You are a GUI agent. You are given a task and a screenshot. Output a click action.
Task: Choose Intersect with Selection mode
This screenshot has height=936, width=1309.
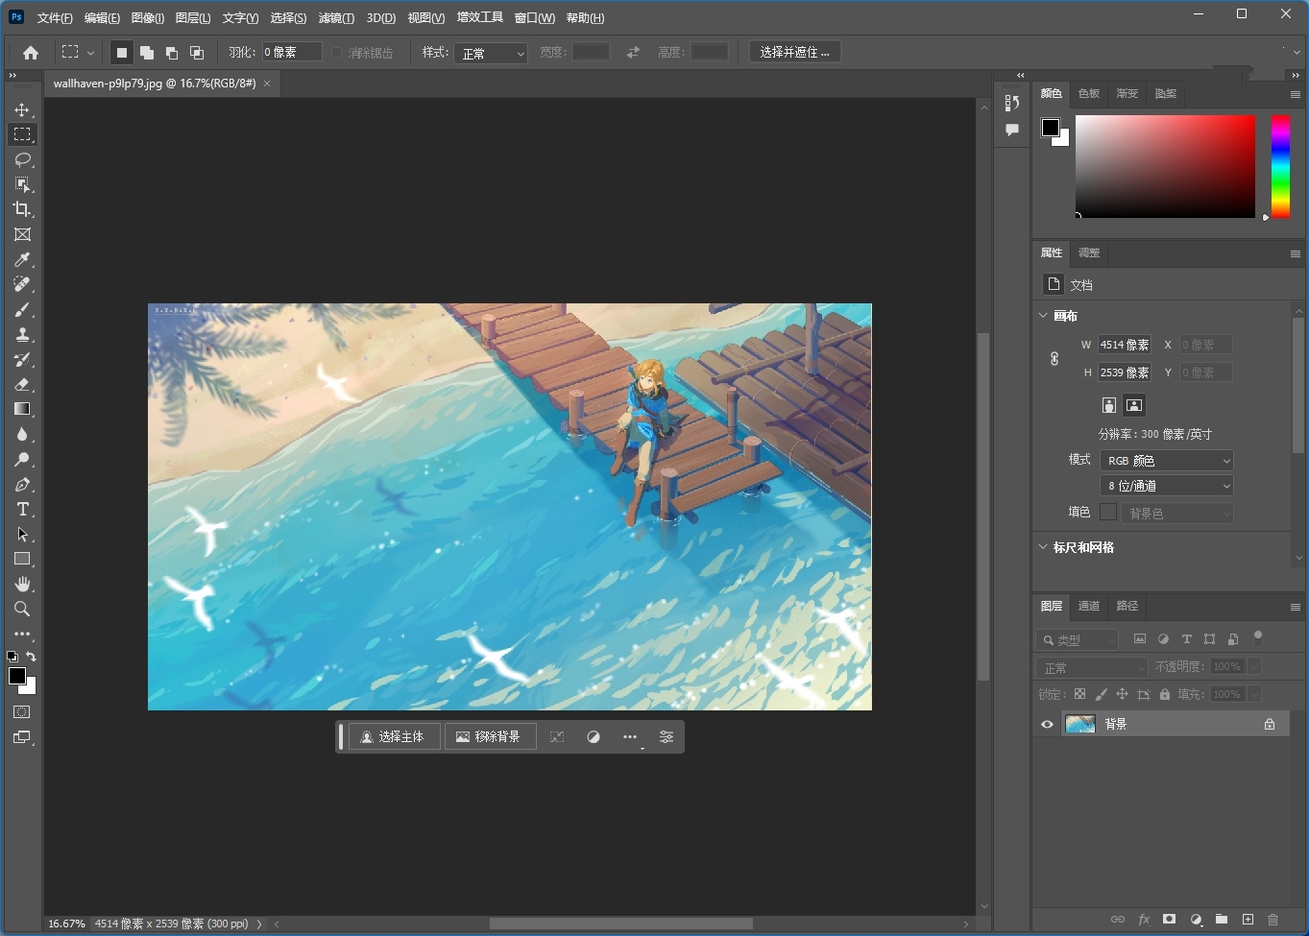(197, 53)
